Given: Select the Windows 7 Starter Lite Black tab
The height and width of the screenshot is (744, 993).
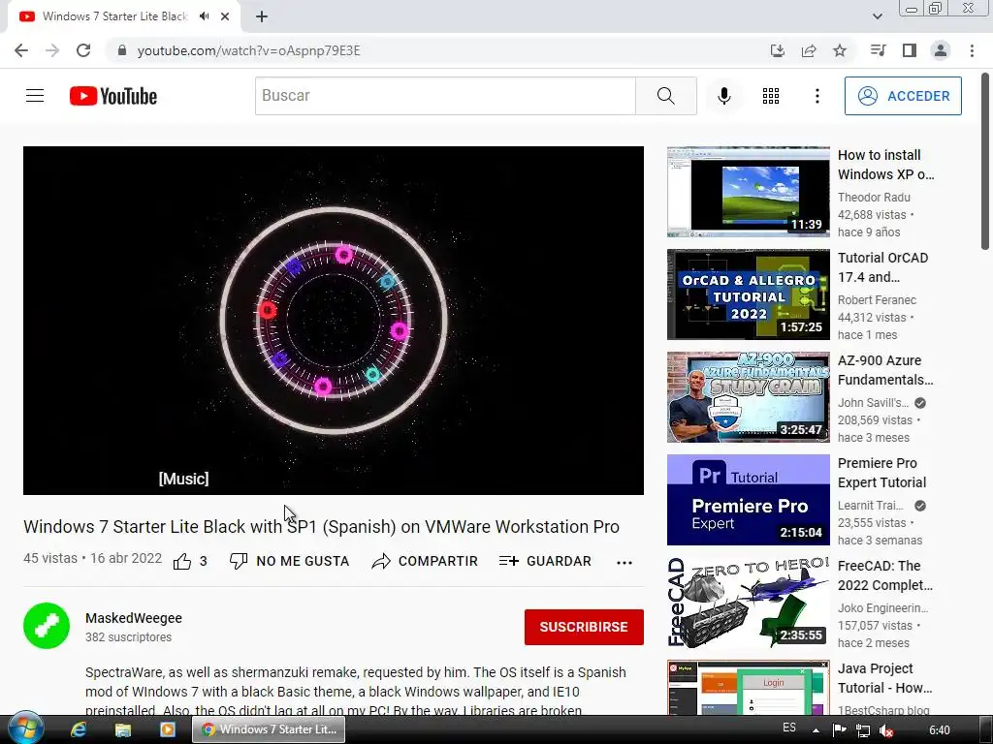Looking at the screenshot, I should coord(116,16).
